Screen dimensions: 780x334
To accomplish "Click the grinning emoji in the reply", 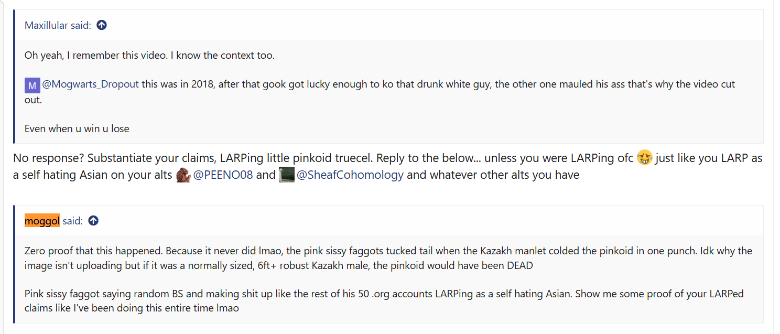I will pos(644,158).
